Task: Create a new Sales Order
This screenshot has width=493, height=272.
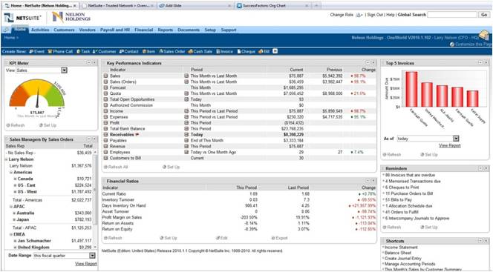Action: [x=172, y=51]
